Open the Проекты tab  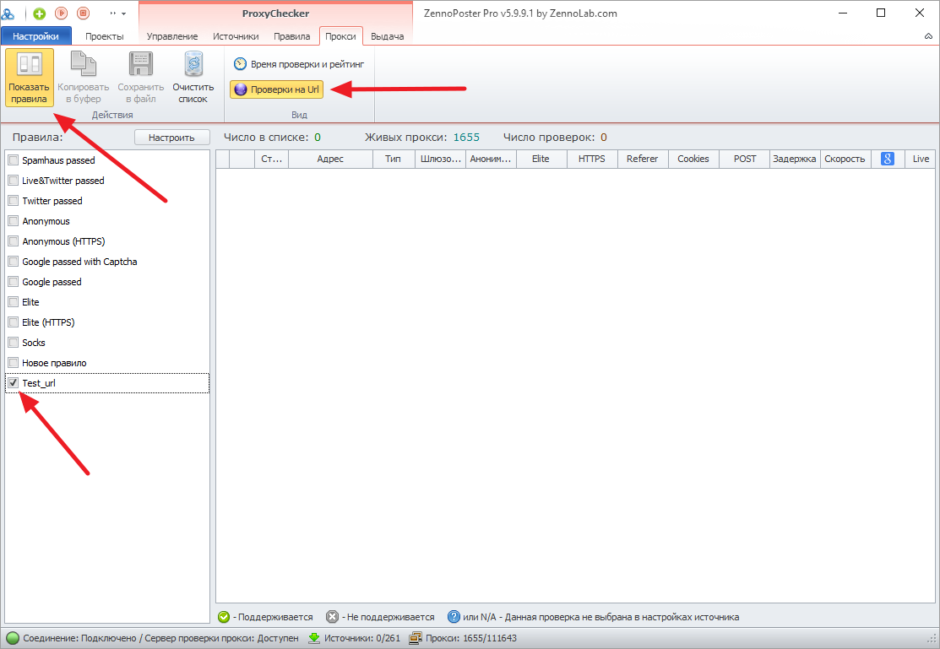pyautogui.click(x=105, y=36)
